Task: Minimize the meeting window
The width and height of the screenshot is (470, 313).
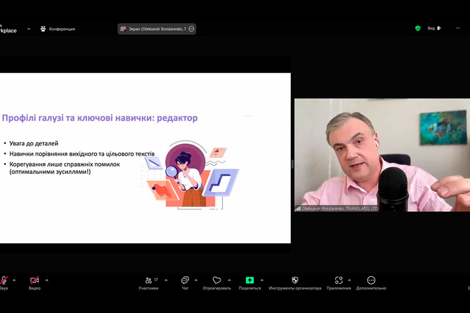Action: click(457, 28)
